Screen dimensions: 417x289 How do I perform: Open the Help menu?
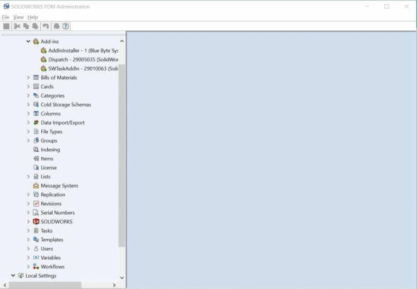click(33, 17)
